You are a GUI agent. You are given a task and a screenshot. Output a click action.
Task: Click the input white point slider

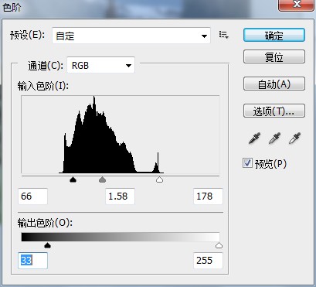click(160, 179)
